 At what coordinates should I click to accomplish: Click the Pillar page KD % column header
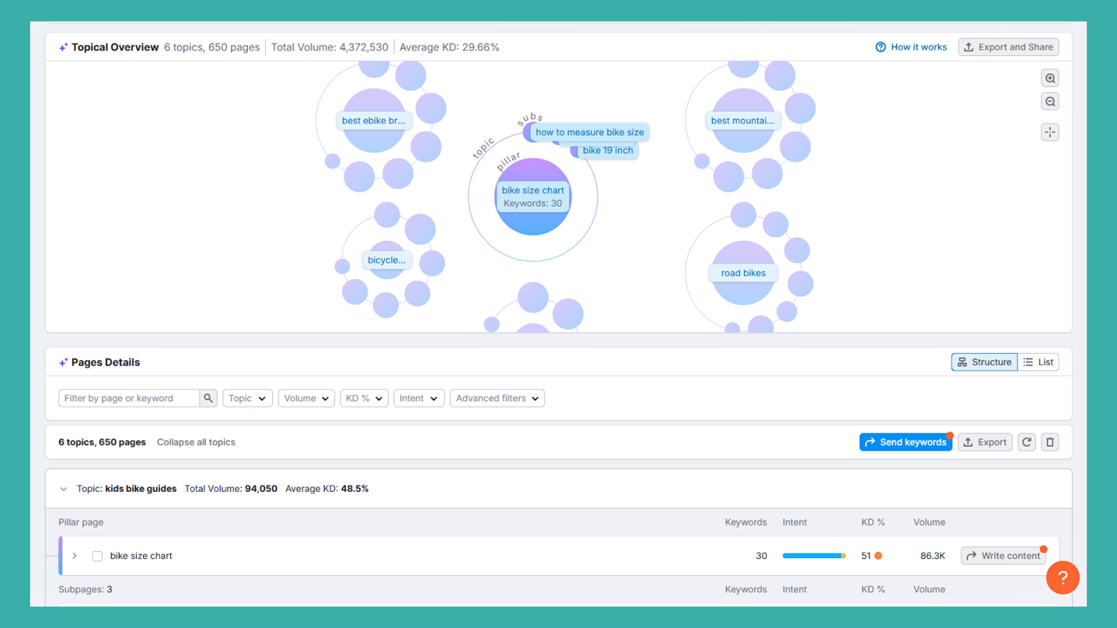[873, 522]
